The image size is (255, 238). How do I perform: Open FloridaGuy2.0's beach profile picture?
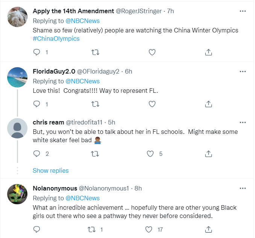[x=17, y=77]
